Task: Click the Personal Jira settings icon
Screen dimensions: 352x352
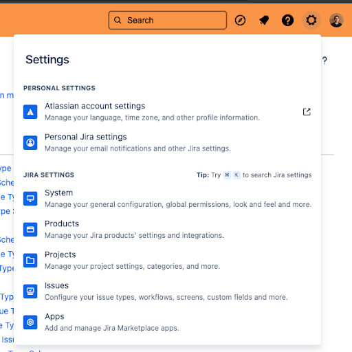Action: (x=30, y=142)
